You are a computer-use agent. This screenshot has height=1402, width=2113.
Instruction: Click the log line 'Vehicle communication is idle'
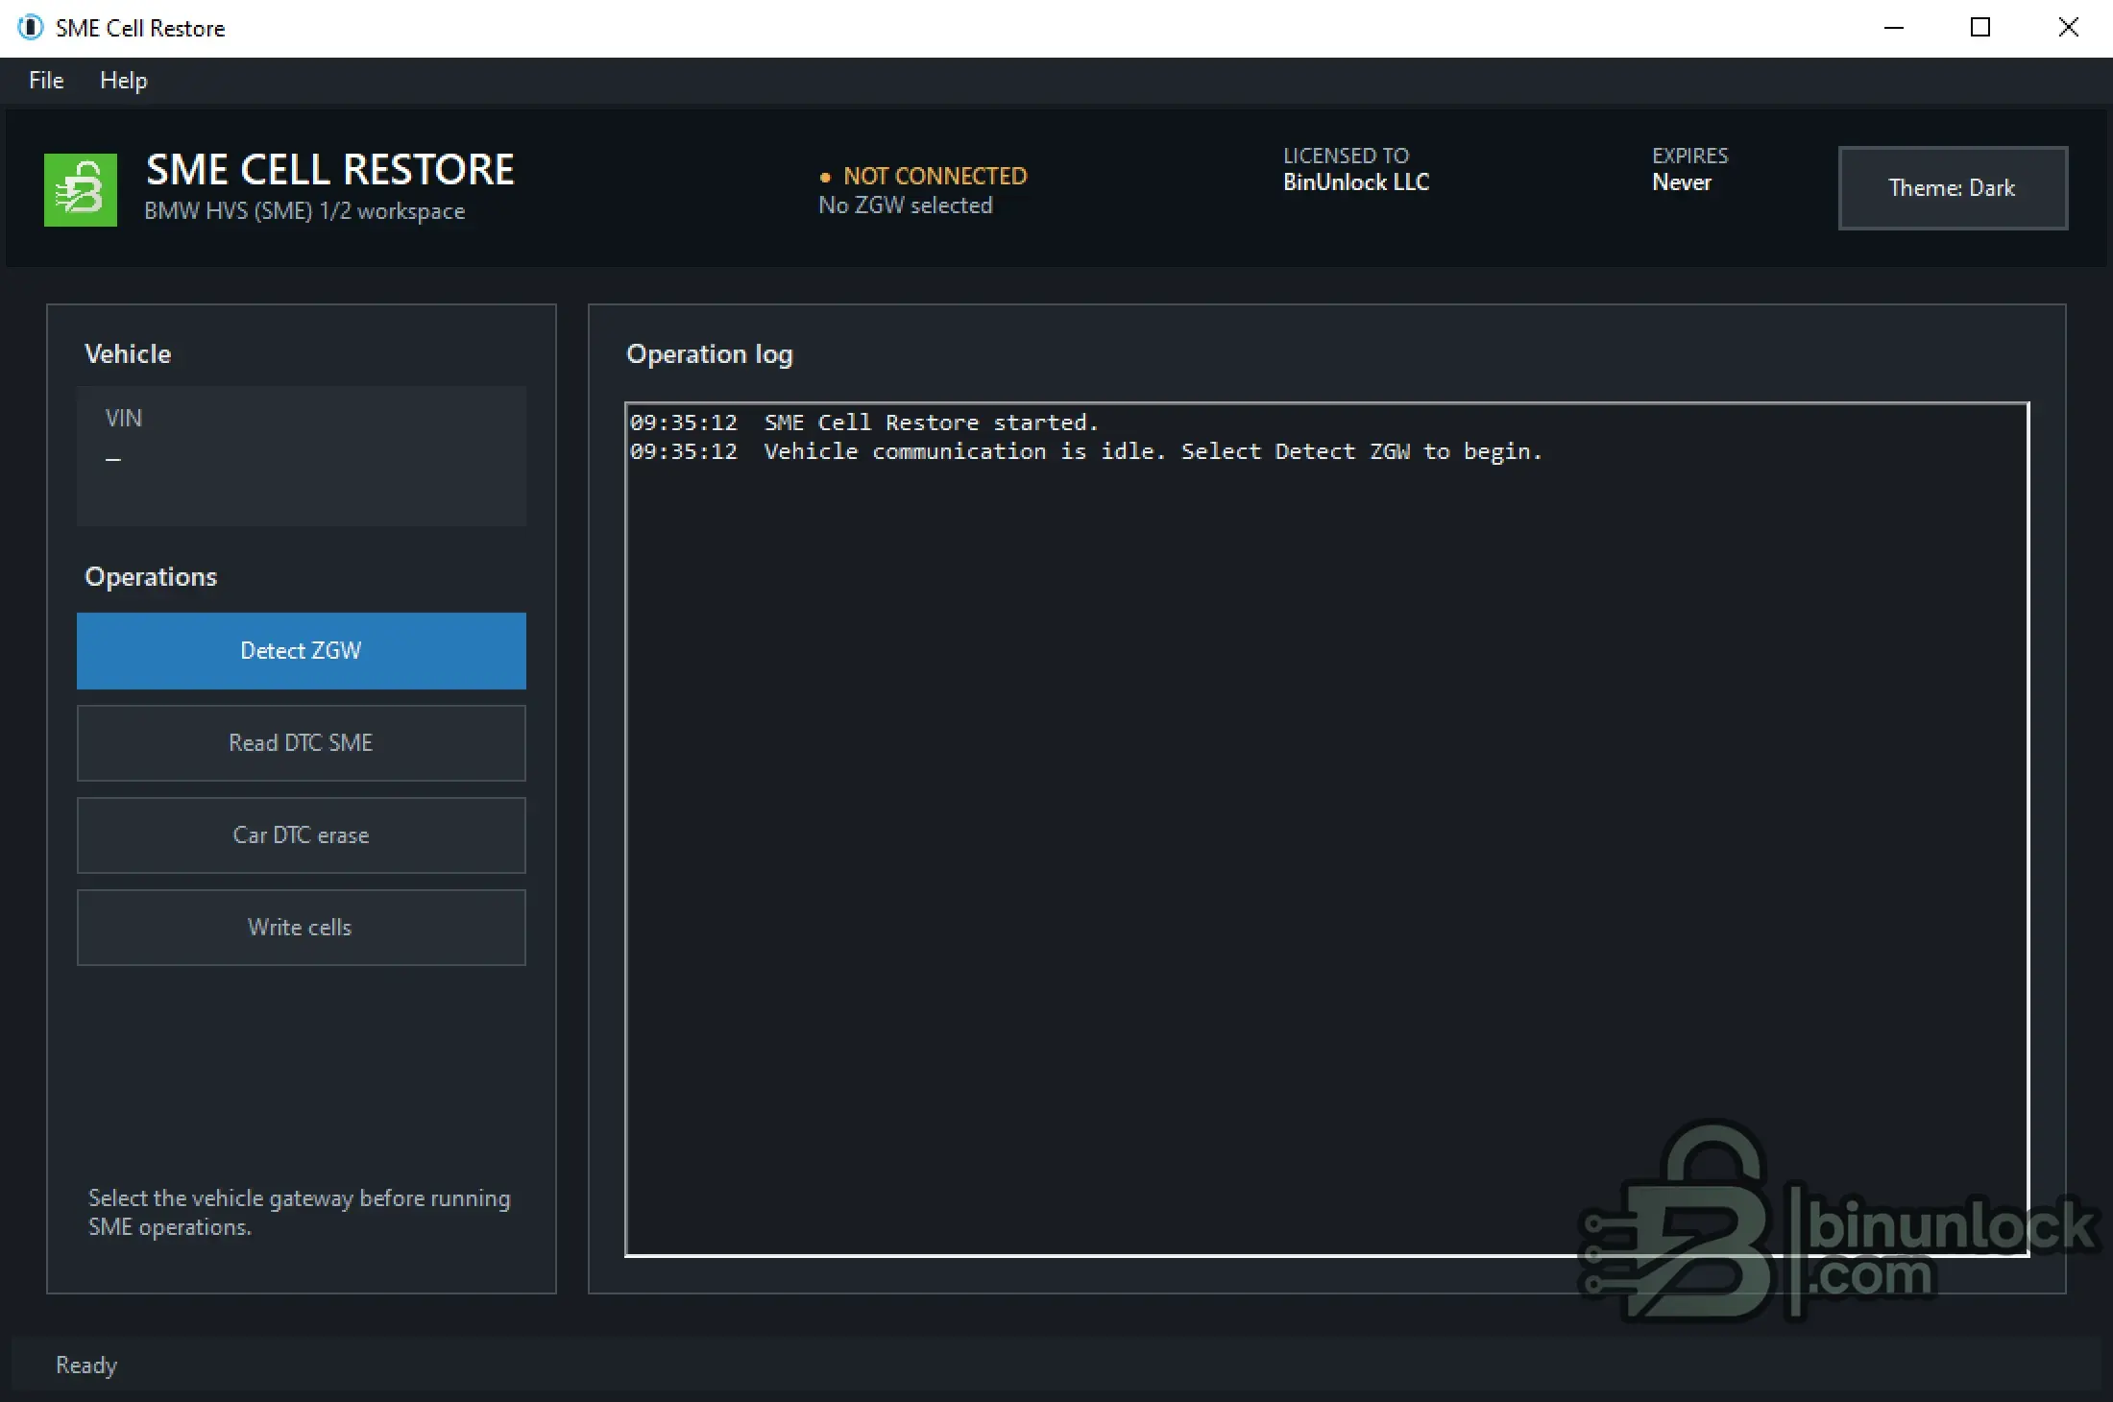click(x=1086, y=451)
